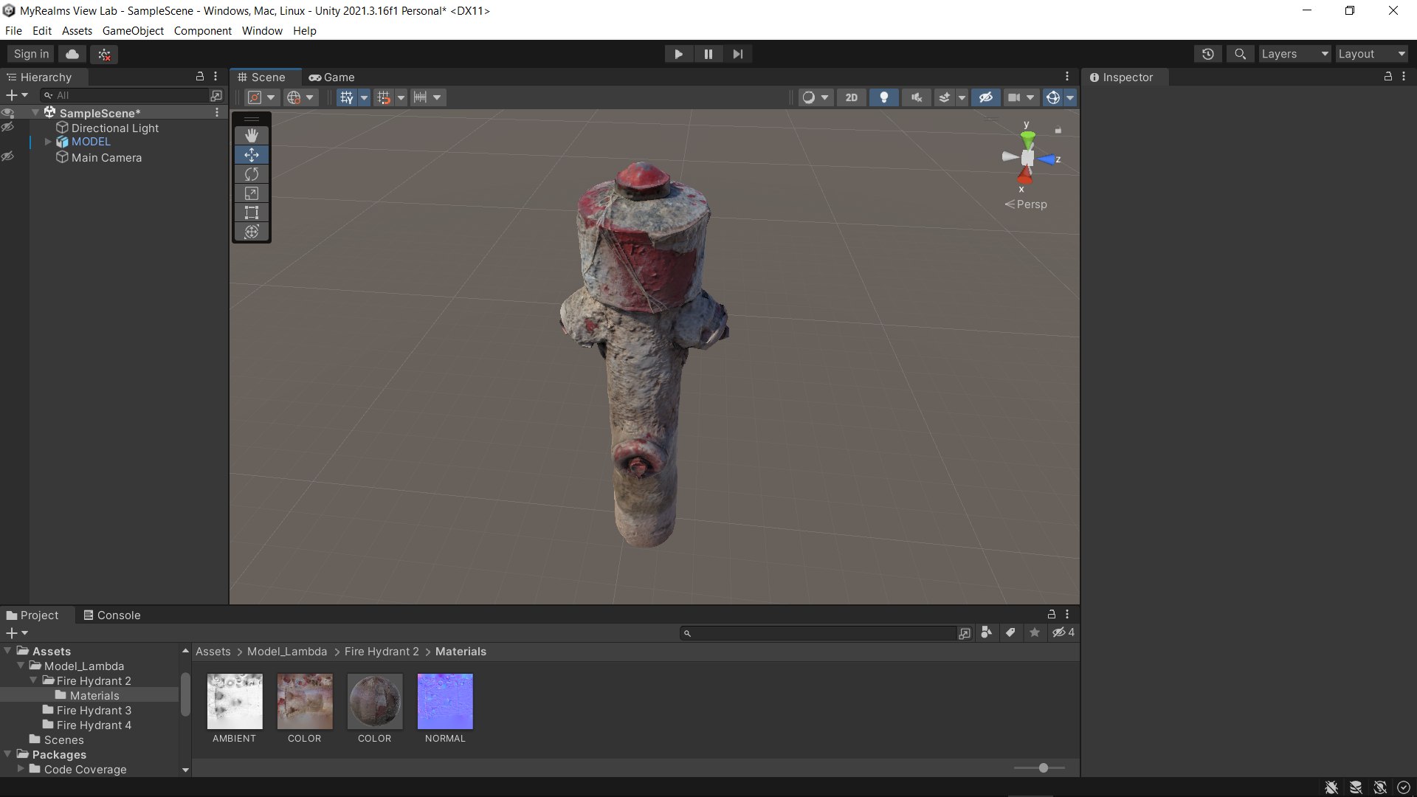Click the auto-generate lighting status icon

pos(1380,787)
